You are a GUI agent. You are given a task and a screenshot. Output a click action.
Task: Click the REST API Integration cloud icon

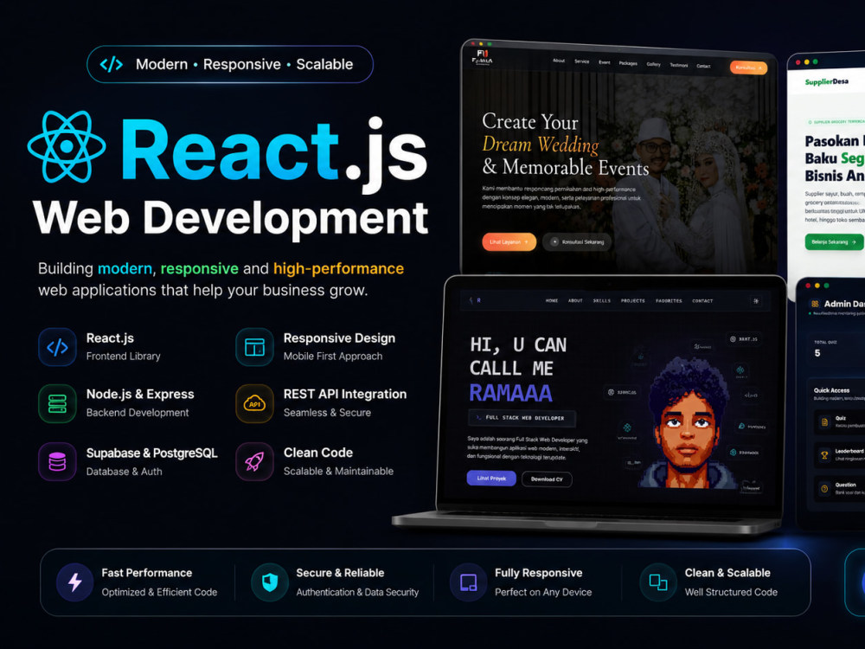point(255,403)
